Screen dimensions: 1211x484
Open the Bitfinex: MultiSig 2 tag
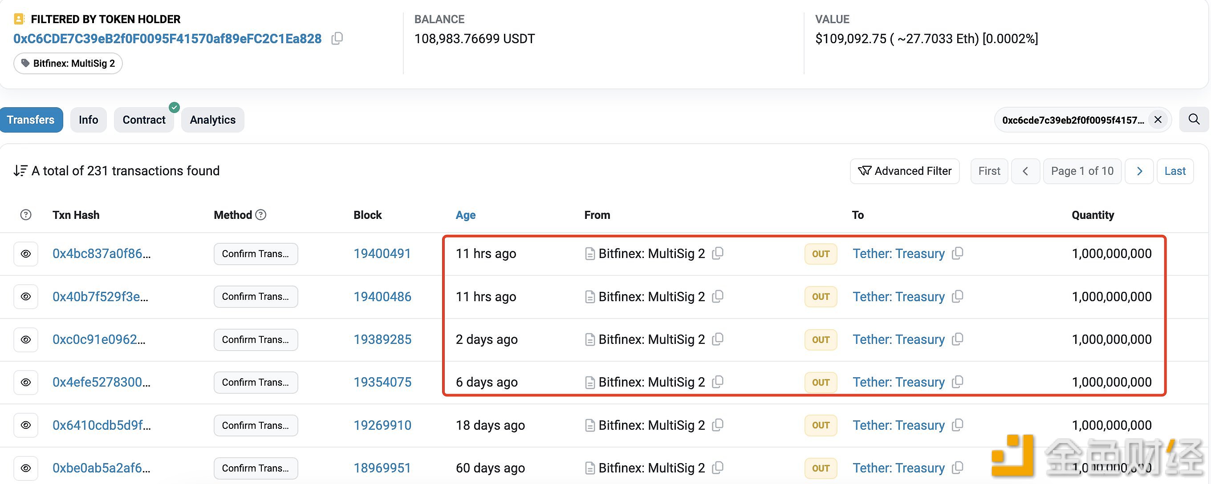coord(68,64)
